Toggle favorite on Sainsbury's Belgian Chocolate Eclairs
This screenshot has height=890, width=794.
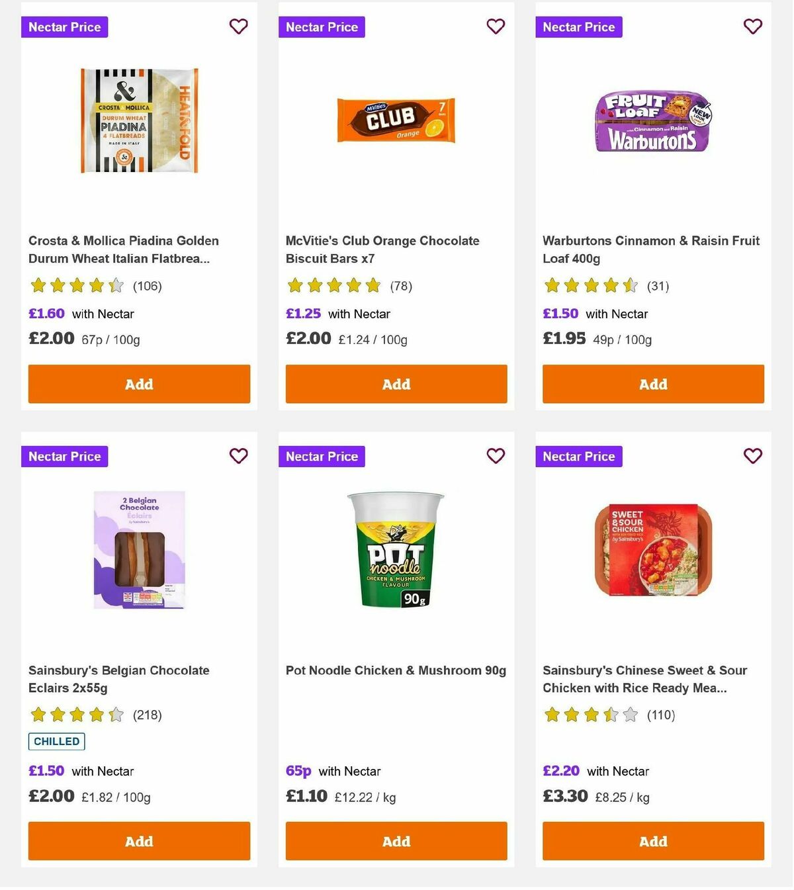[238, 456]
